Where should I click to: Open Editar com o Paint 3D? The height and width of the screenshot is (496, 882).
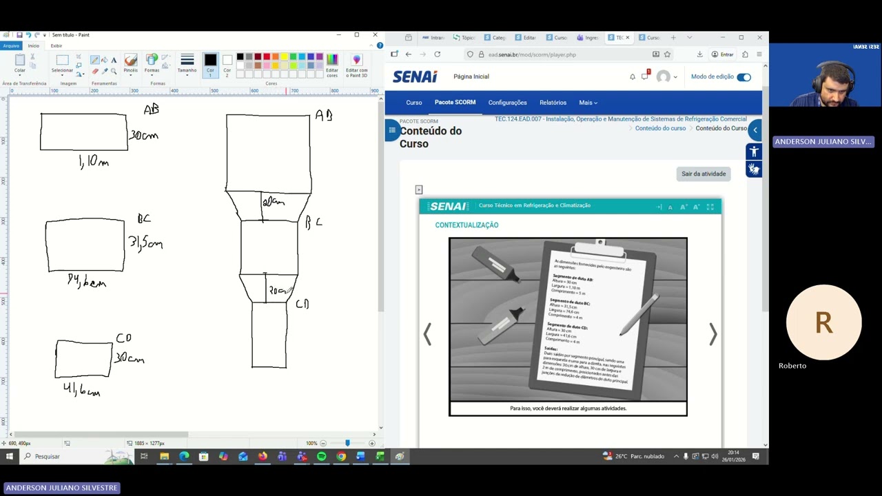356,64
